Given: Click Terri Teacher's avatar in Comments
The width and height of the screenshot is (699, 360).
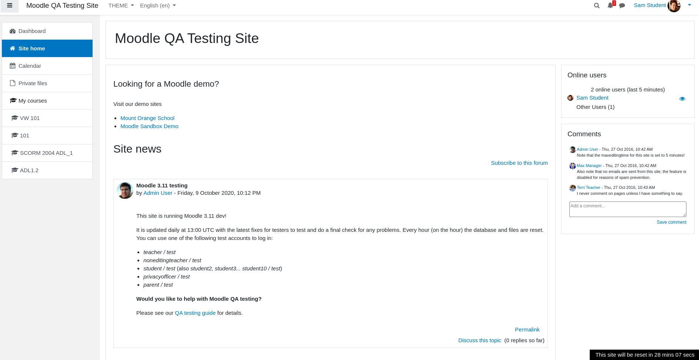Looking at the screenshot, I should [573, 188].
